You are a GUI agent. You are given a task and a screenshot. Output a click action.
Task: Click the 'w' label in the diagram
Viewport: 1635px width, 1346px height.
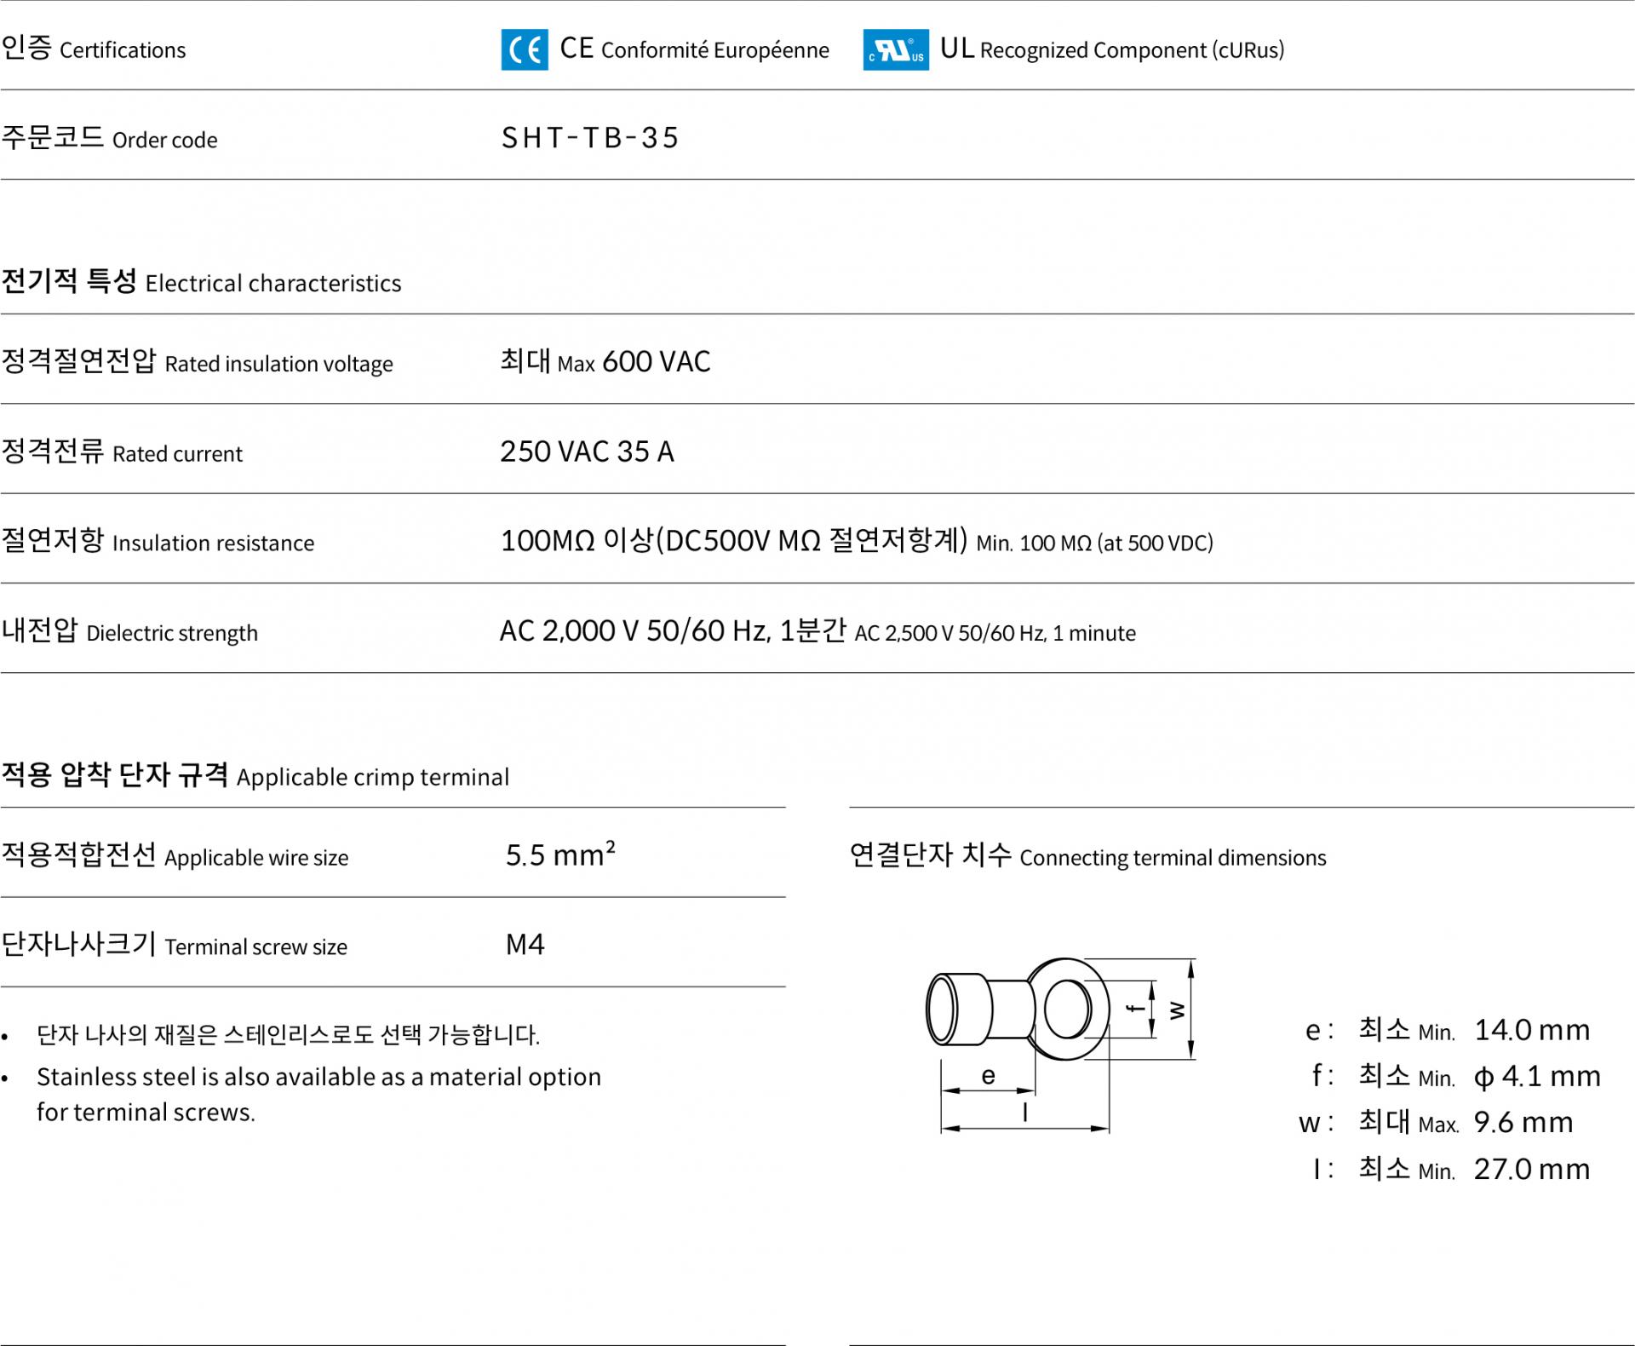(1177, 1011)
